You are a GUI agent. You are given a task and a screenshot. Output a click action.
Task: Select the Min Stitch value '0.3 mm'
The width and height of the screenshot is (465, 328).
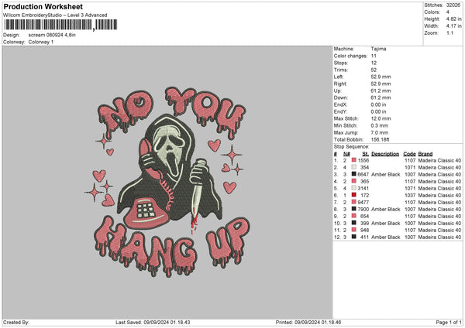tap(380, 126)
